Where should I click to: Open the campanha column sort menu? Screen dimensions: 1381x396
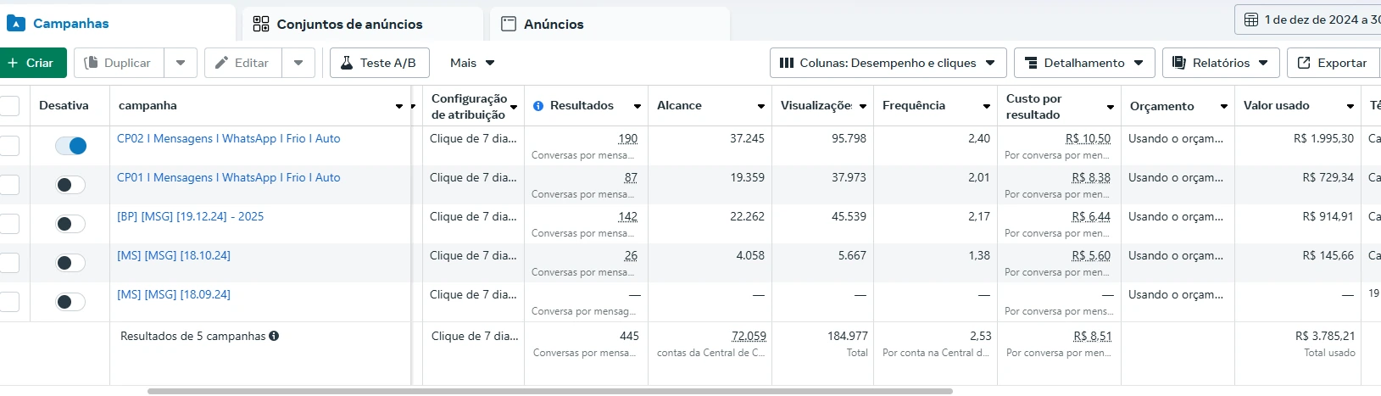399,106
